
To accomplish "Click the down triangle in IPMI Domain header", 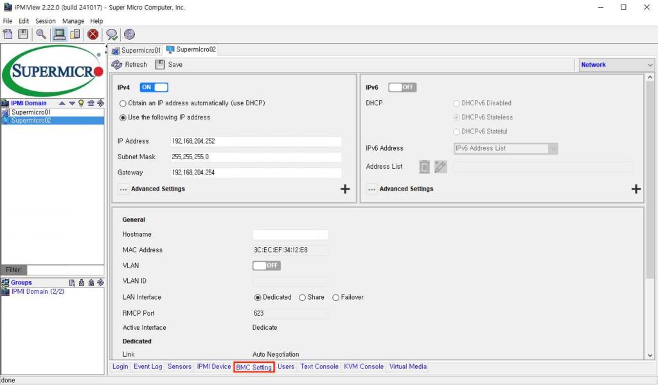I will 72,103.
